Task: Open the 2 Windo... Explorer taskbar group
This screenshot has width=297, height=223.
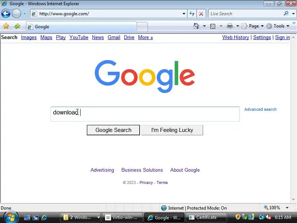Action: coord(80,217)
